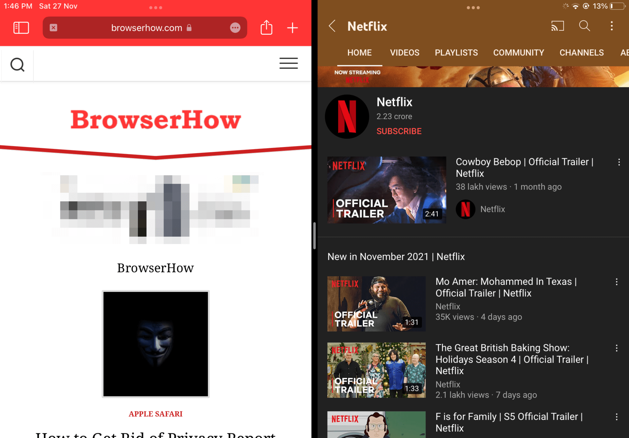Subscribe to the Netflix channel
Image resolution: width=629 pixels, height=438 pixels.
pos(399,131)
